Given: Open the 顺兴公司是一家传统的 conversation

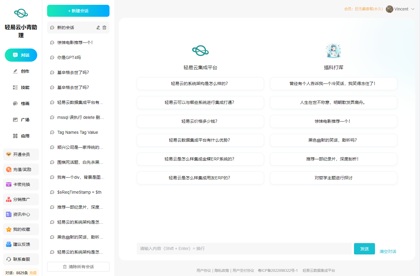Looking at the screenshot, I should (78, 147).
